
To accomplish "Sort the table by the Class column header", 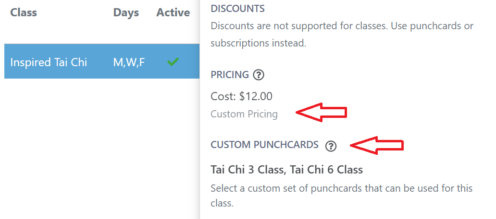I will [24, 12].
